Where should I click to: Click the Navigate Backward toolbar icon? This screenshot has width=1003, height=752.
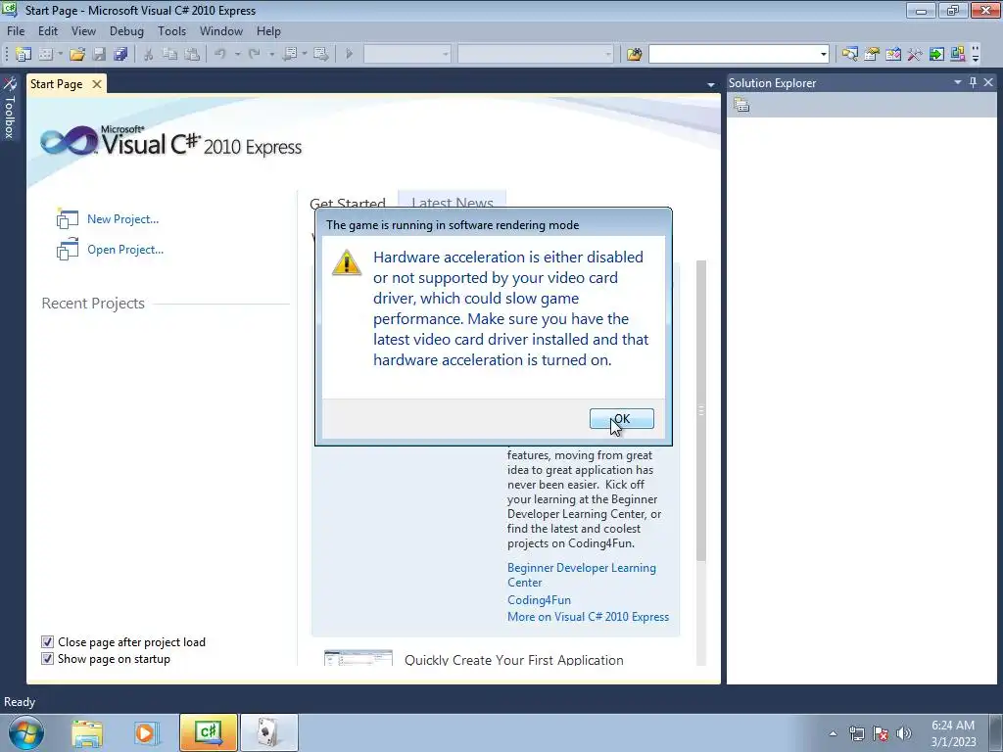289,55
